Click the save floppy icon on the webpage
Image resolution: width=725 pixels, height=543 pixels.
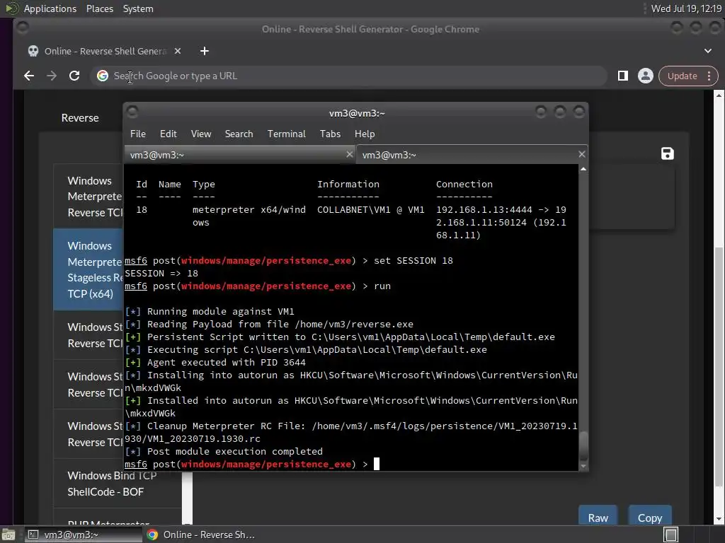click(667, 153)
